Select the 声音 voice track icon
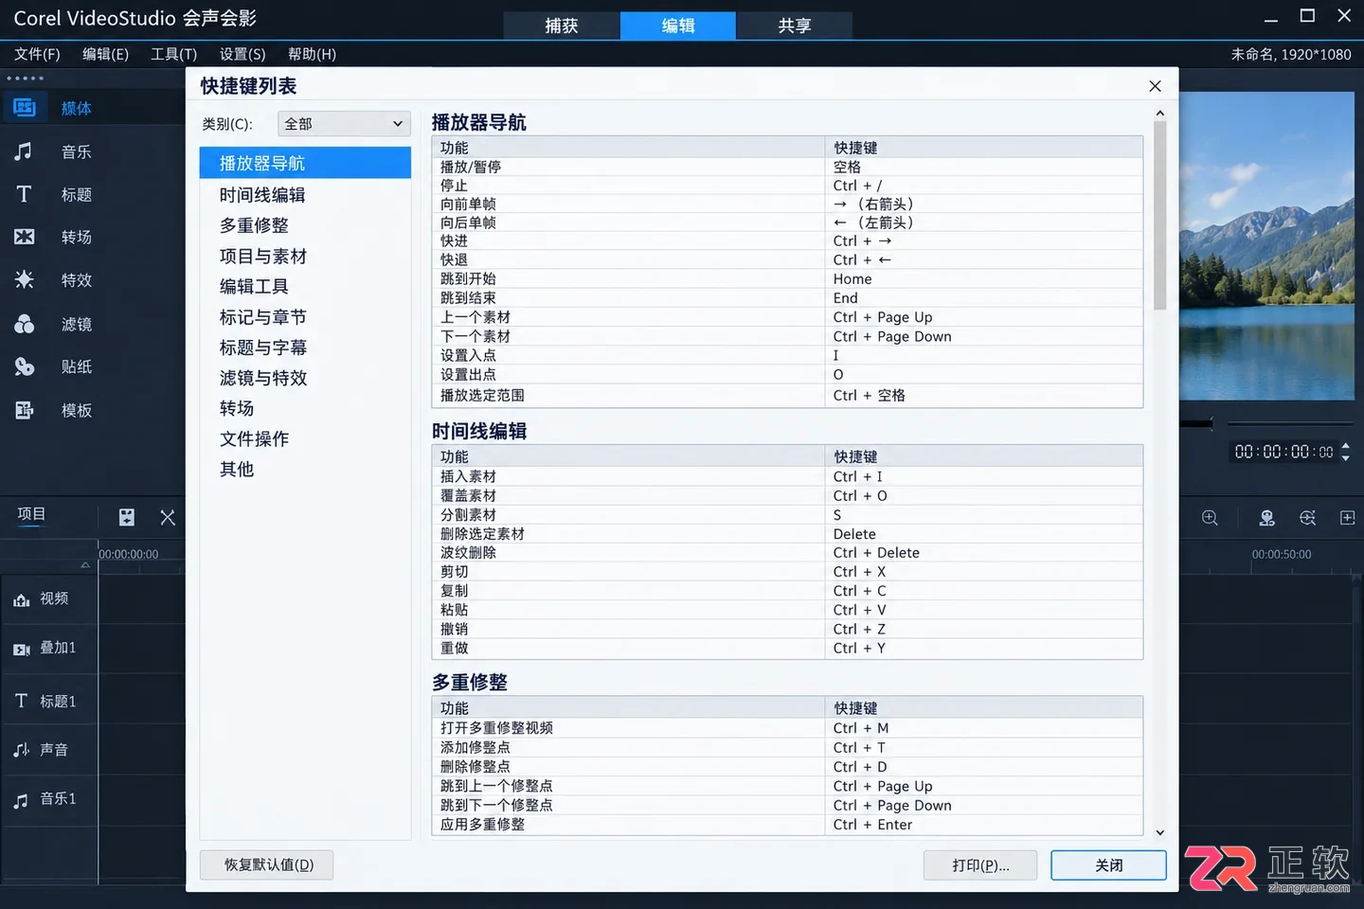 tap(22, 750)
